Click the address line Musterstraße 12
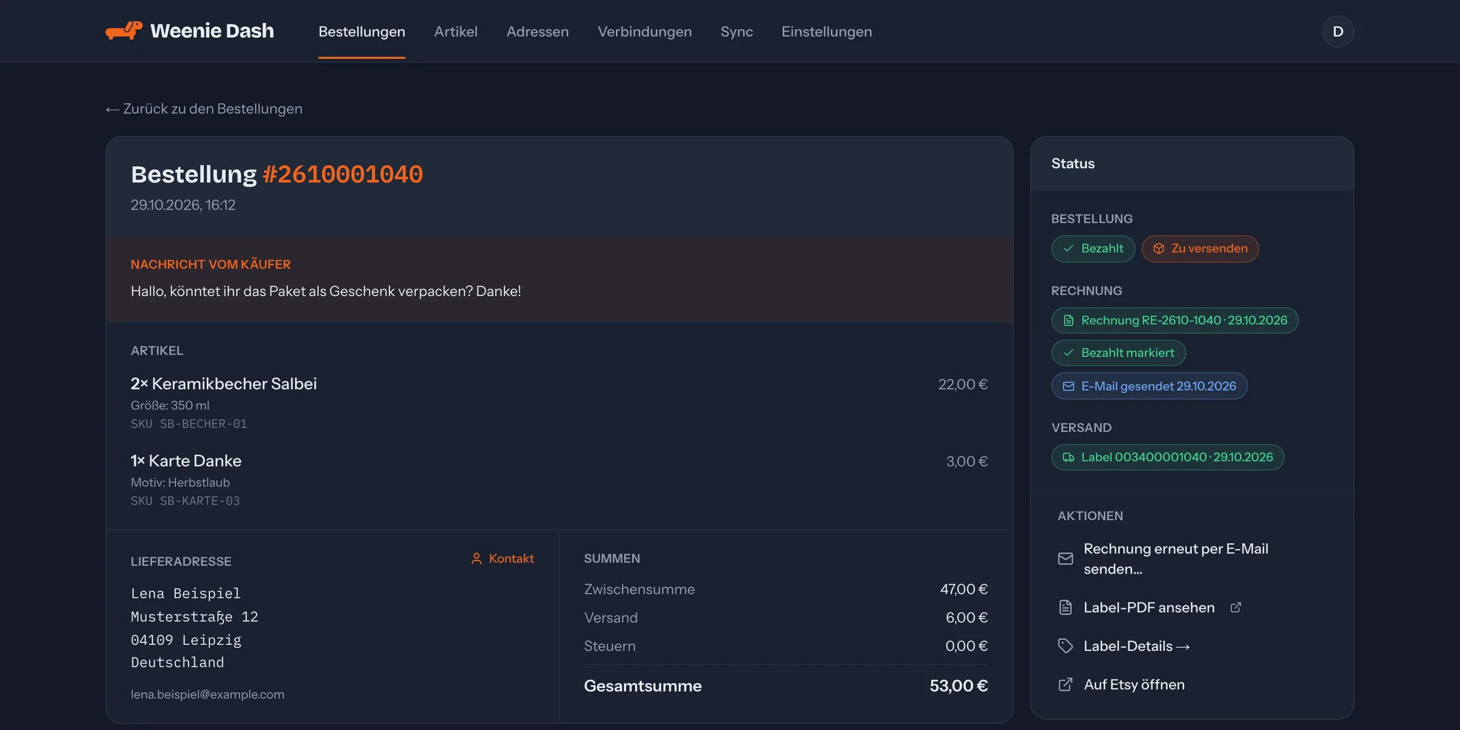Image resolution: width=1460 pixels, height=730 pixels. [195, 617]
